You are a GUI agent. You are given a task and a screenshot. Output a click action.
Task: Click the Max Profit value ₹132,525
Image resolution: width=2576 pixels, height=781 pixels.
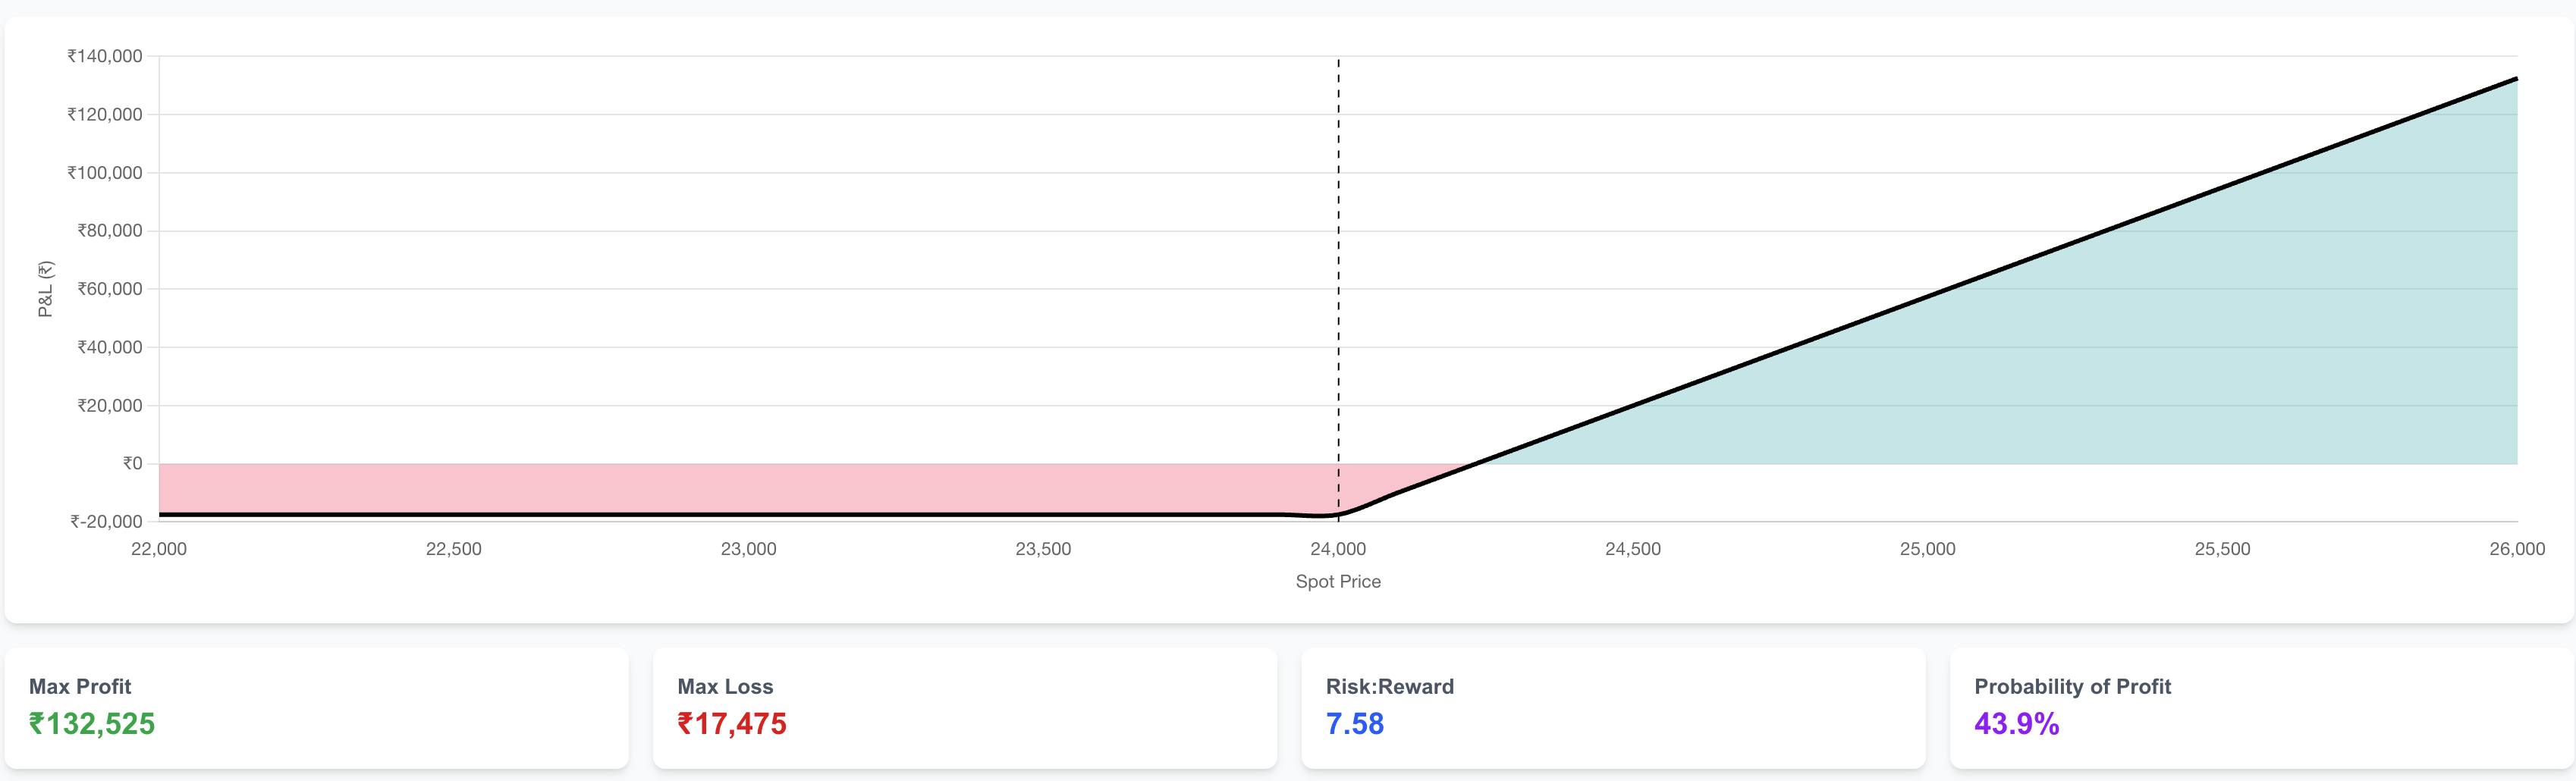pos(92,723)
